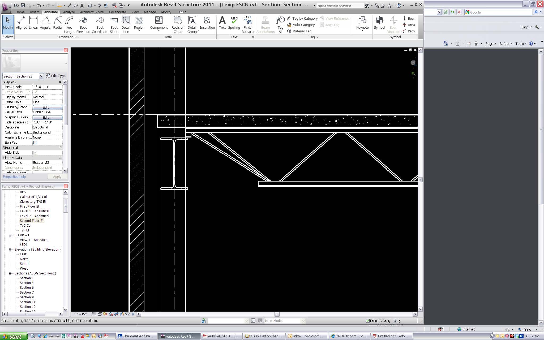Open the Section 23 type selector dropdown

(x=41, y=76)
